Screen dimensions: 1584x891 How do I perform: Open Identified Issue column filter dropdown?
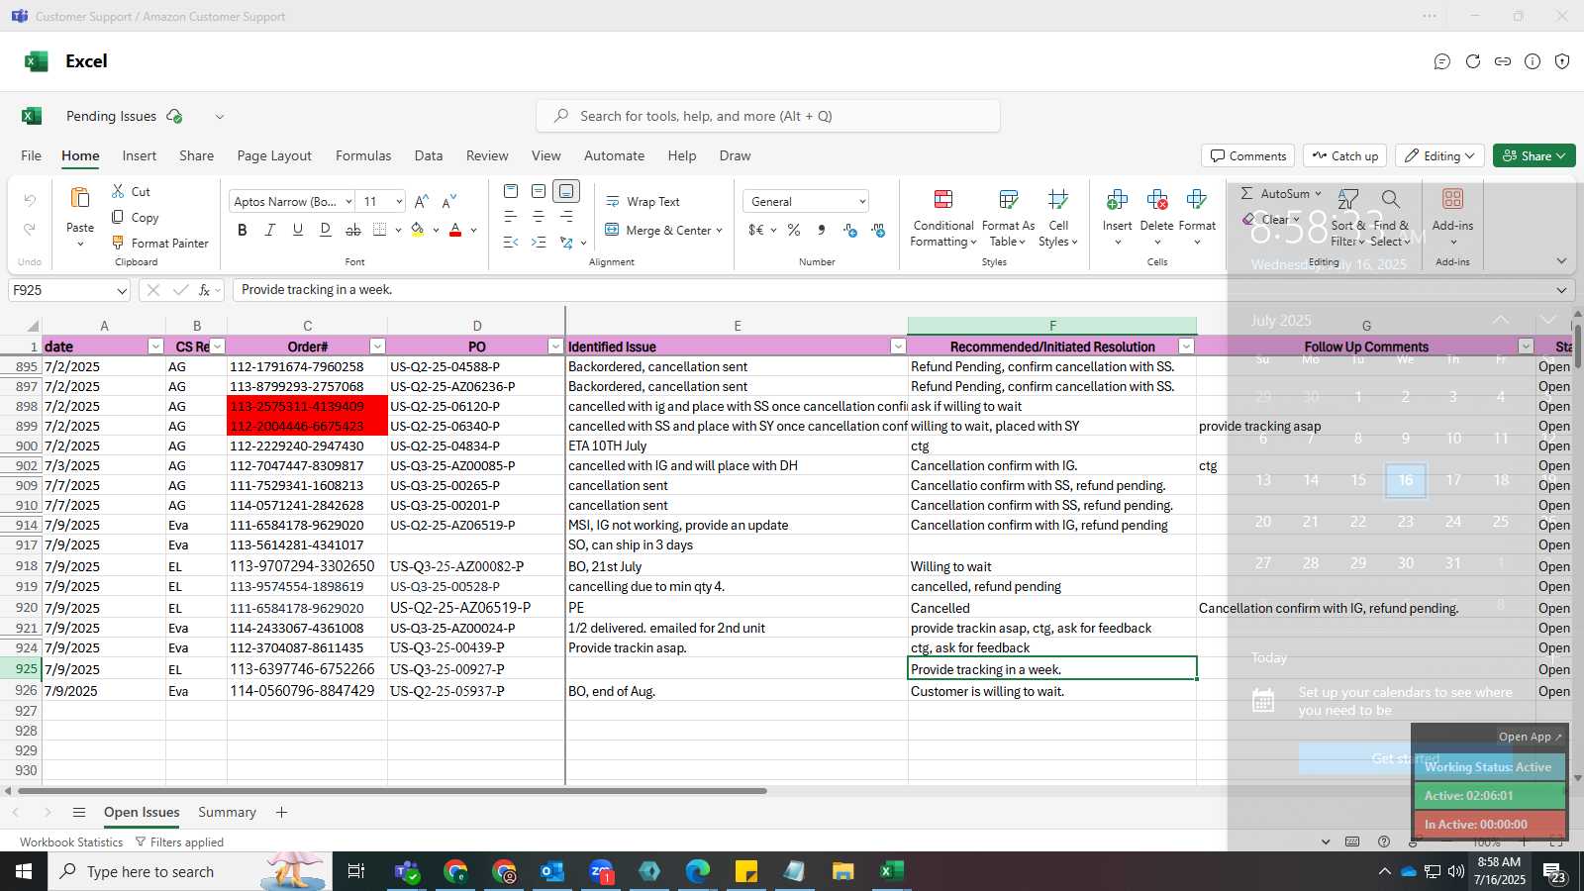click(x=898, y=346)
